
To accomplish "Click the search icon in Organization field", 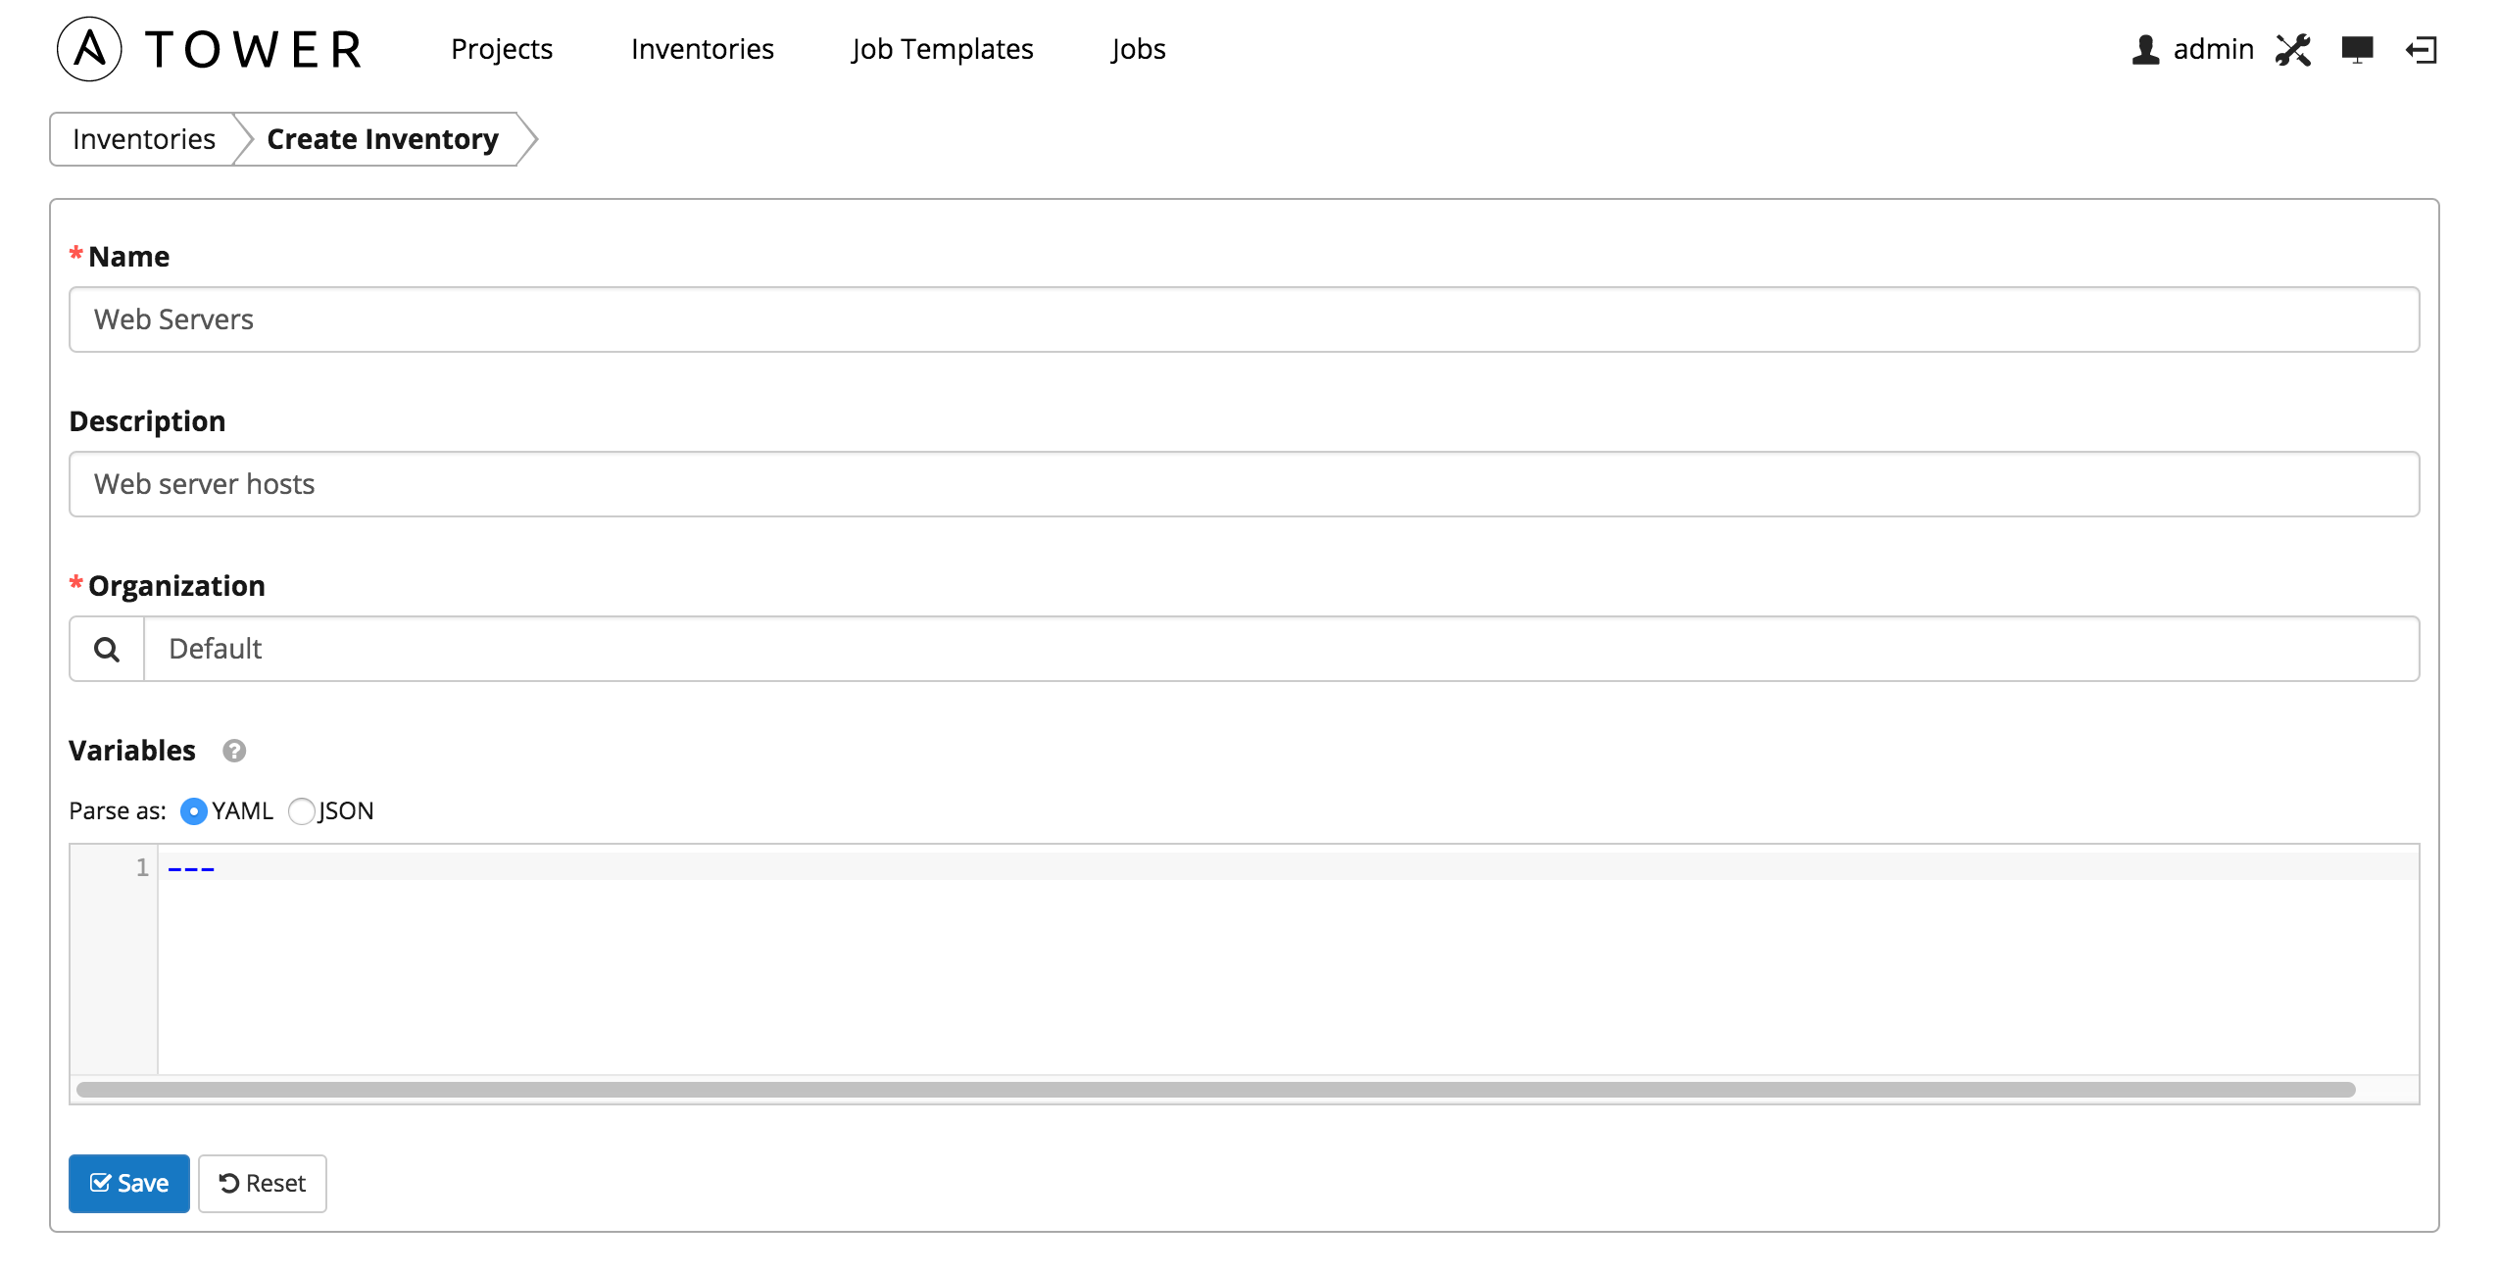I will tap(107, 648).
